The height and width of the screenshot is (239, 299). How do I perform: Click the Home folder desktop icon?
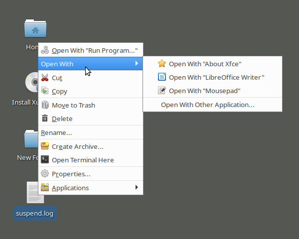click(35, 29)
